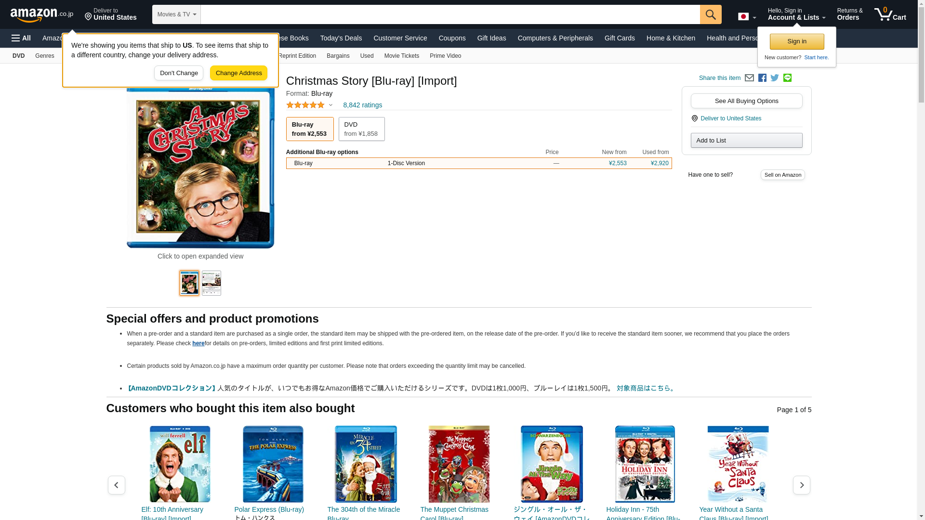Open Today's Deals in navigation
The width and height of the screenshot is (925, 520).
[341, 38]
